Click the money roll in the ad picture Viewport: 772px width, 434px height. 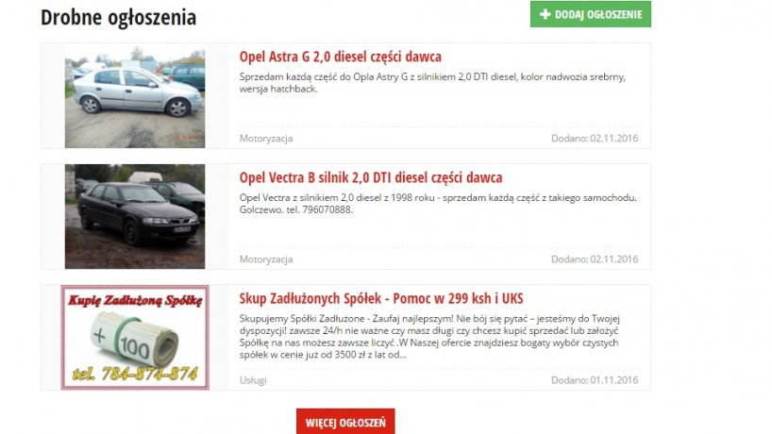point(134,340)
